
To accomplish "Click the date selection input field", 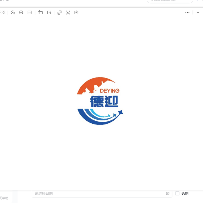I will pyautogui.click(x=102, y=194).
